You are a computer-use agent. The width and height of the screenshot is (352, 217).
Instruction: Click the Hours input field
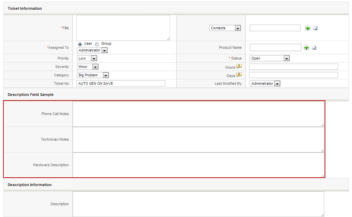point(293,67)
